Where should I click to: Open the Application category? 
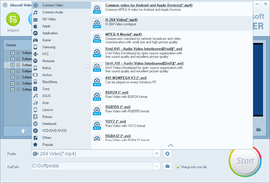62,33
